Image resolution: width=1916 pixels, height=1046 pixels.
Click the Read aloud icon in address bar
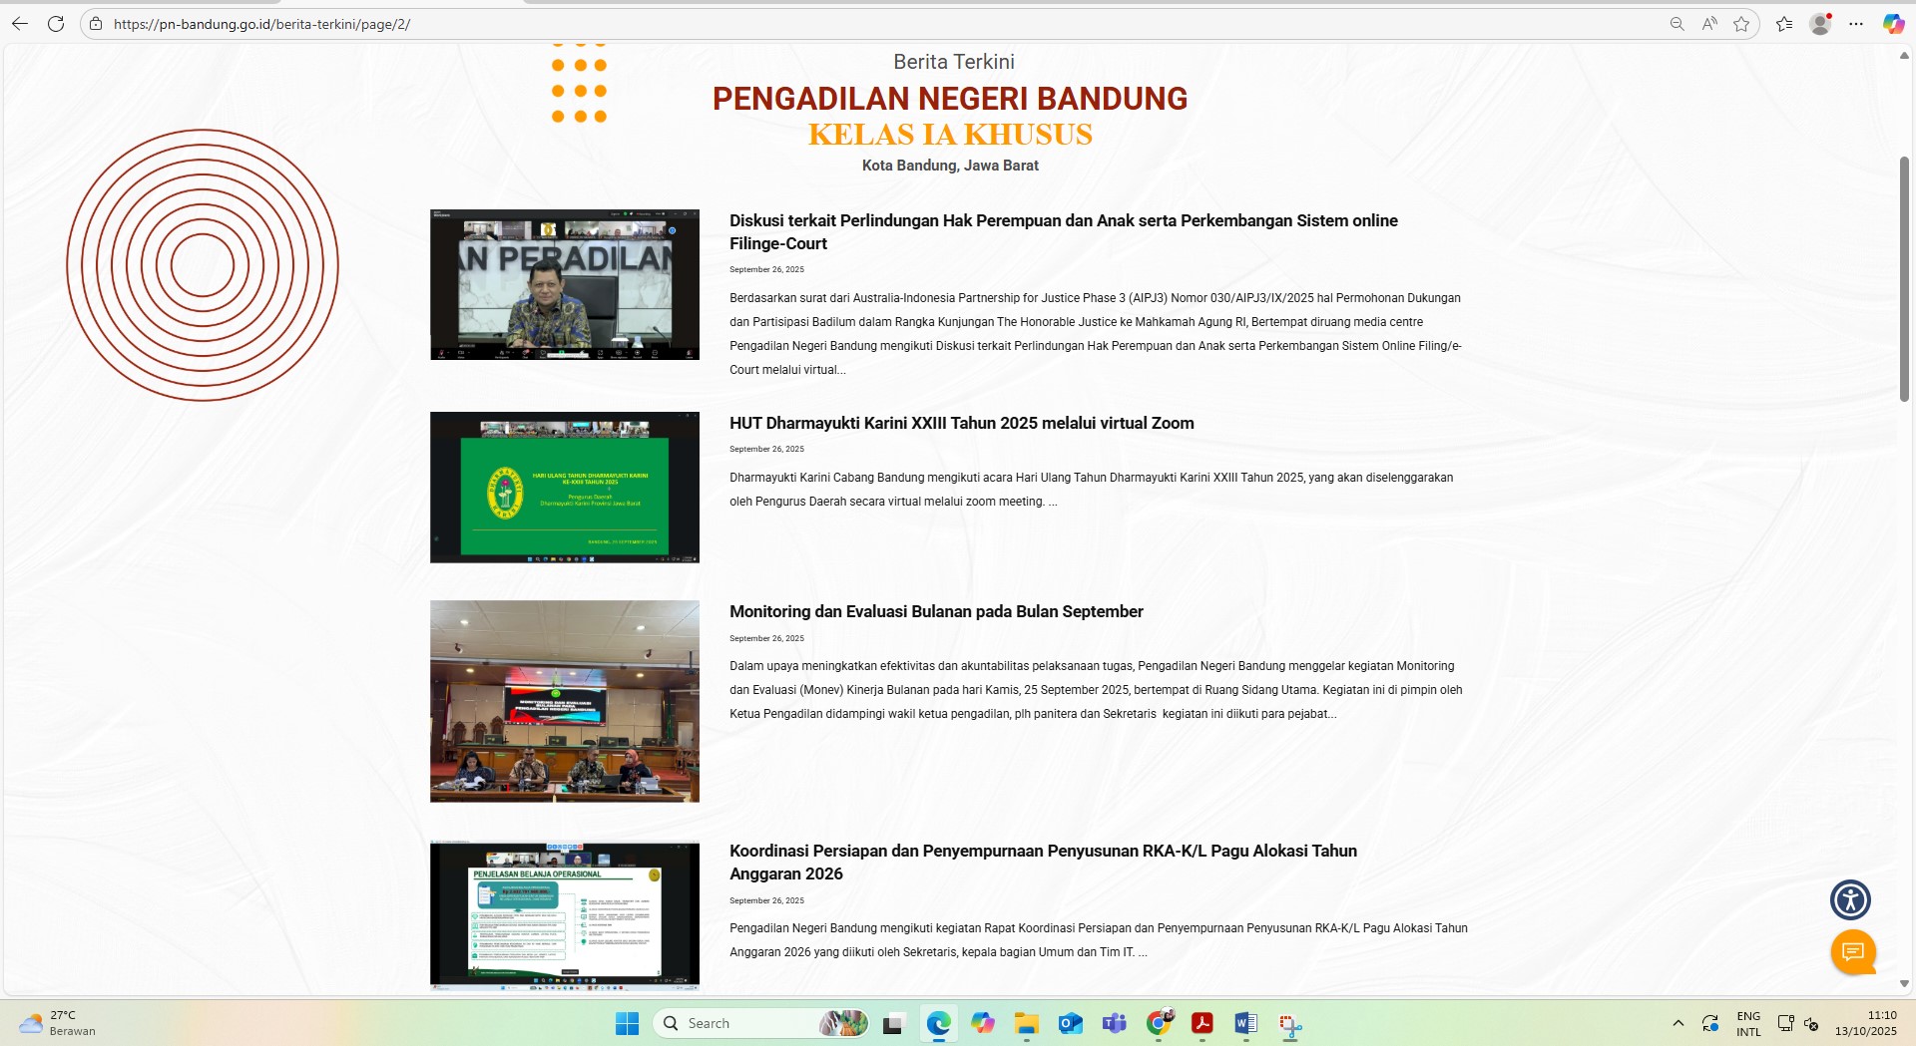1709,24
